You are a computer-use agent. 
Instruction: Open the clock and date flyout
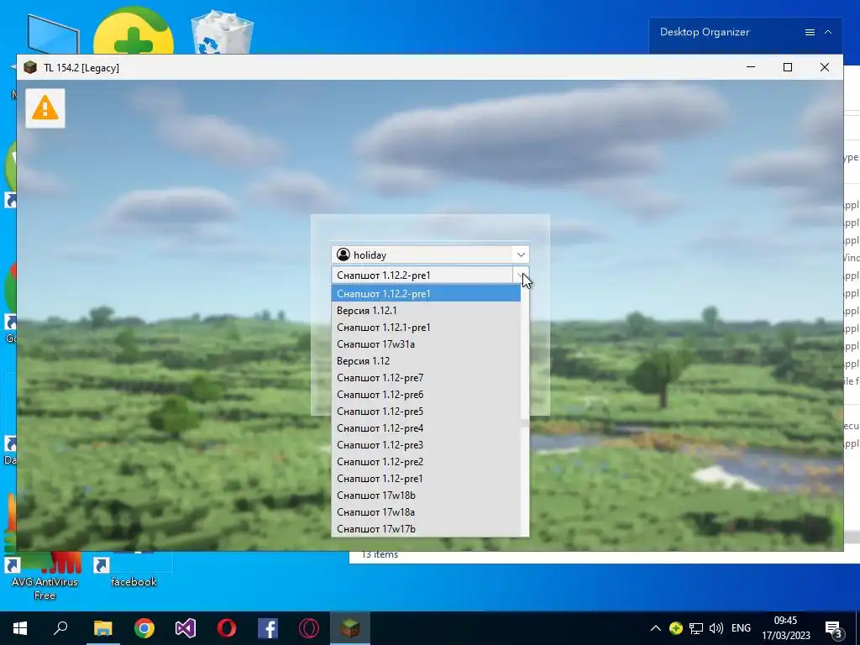(785, 628)
